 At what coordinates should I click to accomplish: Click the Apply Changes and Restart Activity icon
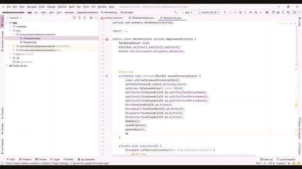pyautogui.click(x=230, y=12)
